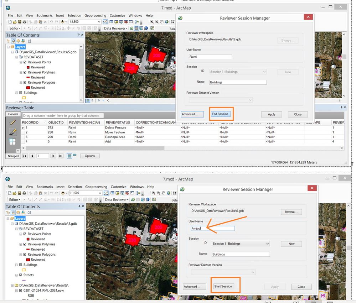Click red Reviewed polygon symbol in bottom TOC

pyautogui.click(x=28, y=260)
